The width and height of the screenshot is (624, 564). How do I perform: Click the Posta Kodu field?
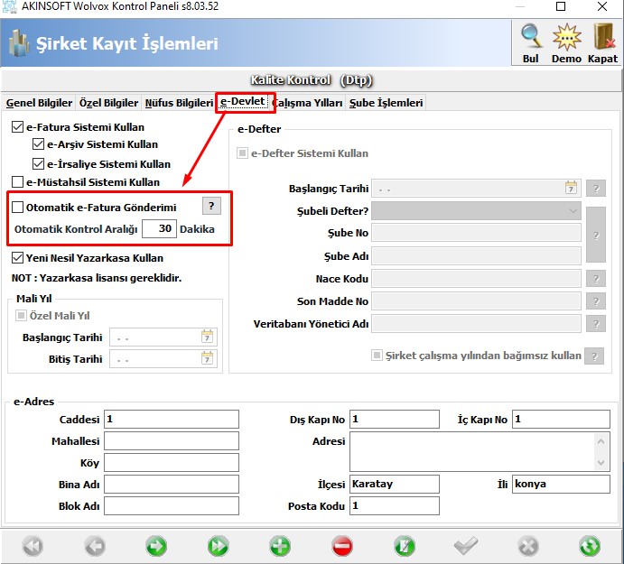[x=395, y=505]
